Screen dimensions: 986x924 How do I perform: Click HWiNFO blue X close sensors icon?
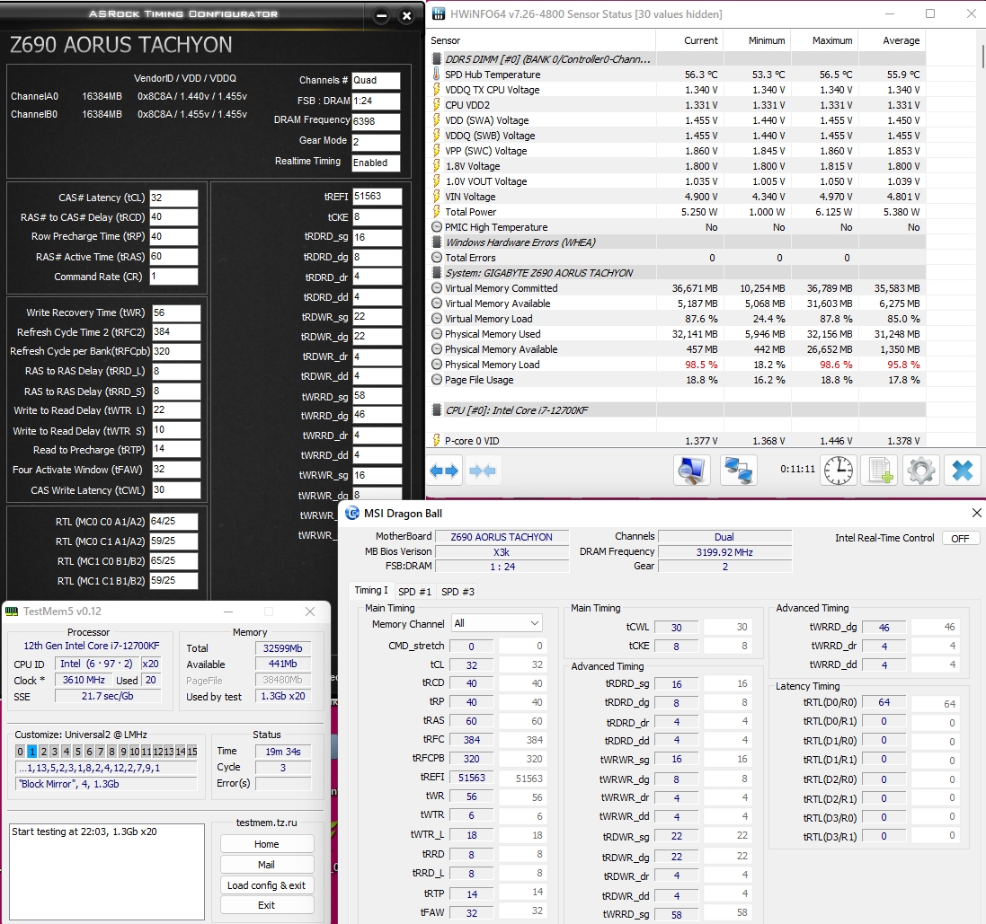point(962,471)
